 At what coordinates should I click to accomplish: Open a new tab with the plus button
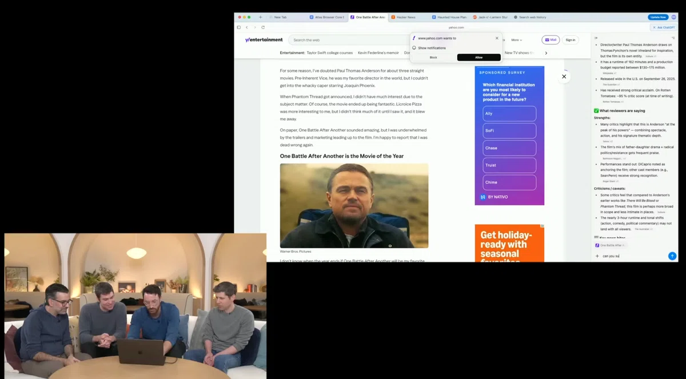tap(260, 17)
